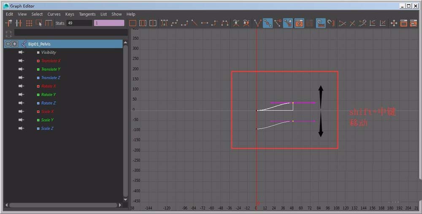The image size is (422, 214).
Task: Toggle the mute icon beside Translate X
Action: pos(21,61)
